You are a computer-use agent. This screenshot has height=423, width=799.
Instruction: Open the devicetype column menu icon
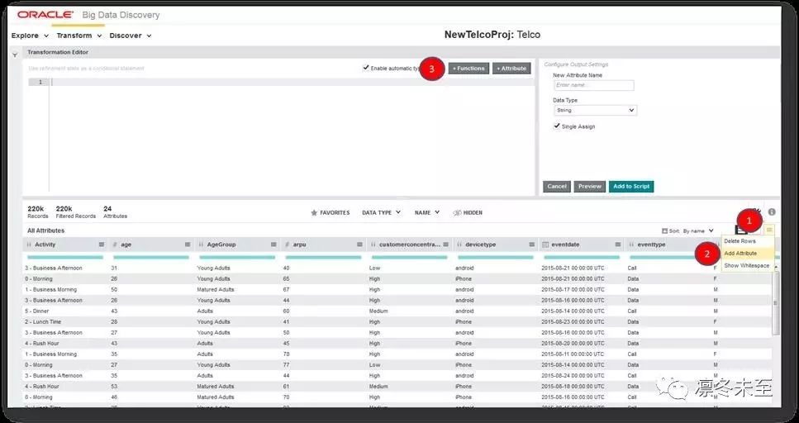(x=532, y=245)
